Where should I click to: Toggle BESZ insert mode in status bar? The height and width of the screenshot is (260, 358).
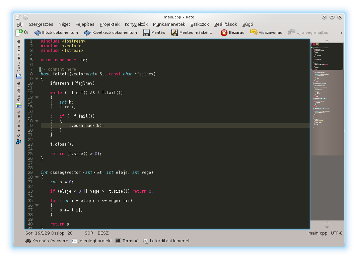coord(103,233)
